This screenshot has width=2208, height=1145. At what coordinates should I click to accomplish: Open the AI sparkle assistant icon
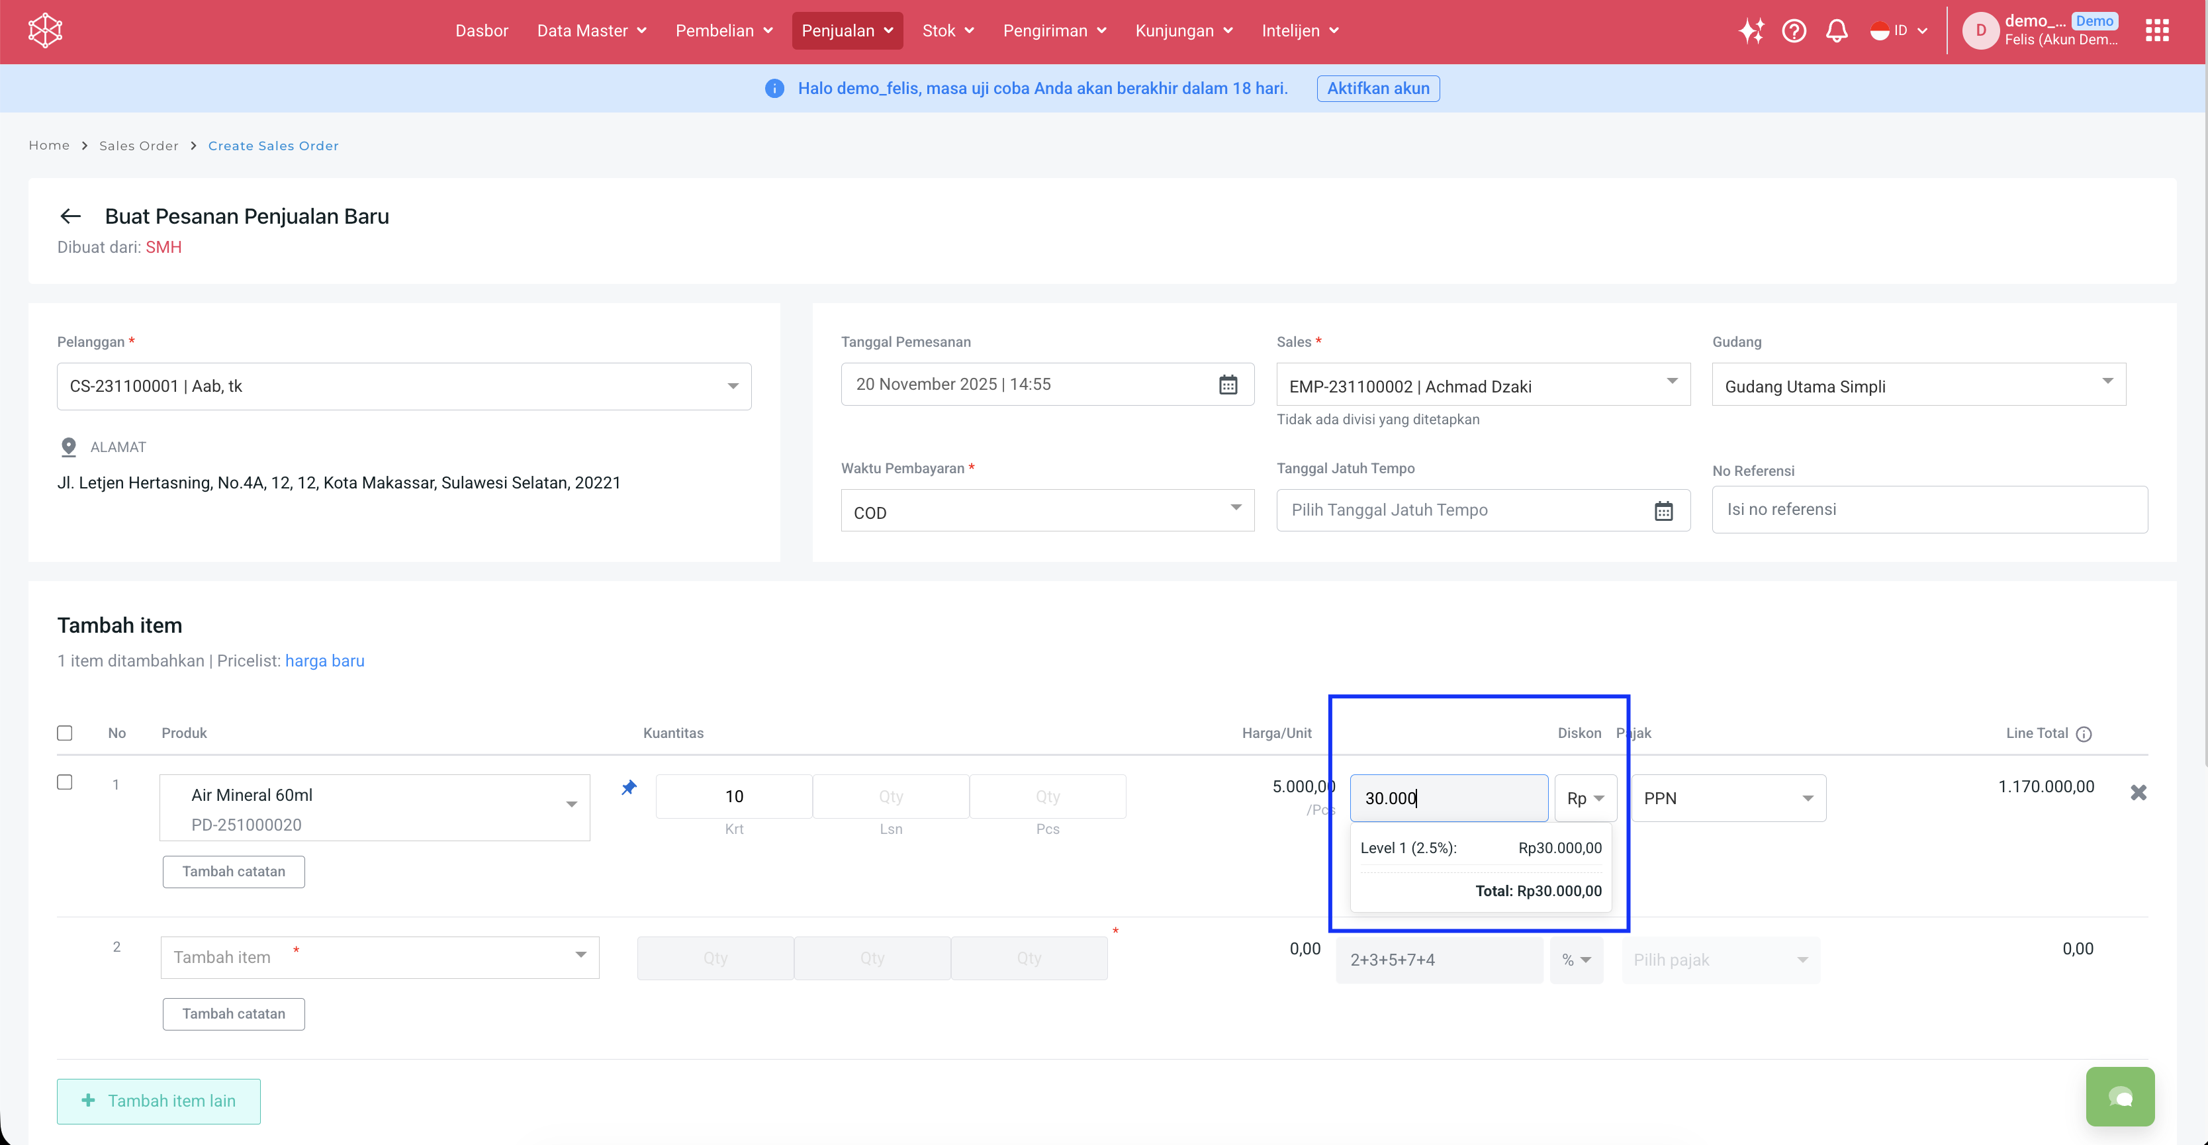click(1751, 31)
